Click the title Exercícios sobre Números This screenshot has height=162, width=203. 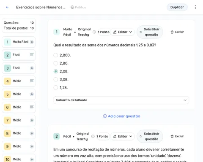click(41, 7)
